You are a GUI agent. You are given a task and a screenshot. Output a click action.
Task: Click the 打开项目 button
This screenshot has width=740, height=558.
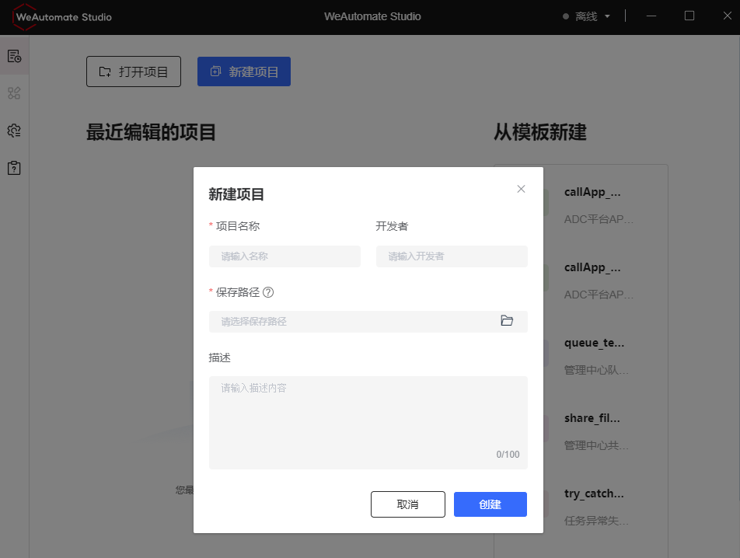click(x=133, y=71)
